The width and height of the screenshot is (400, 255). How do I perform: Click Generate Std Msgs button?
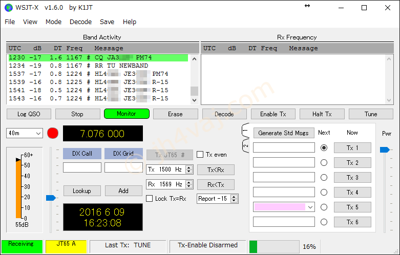coord(284,133)
